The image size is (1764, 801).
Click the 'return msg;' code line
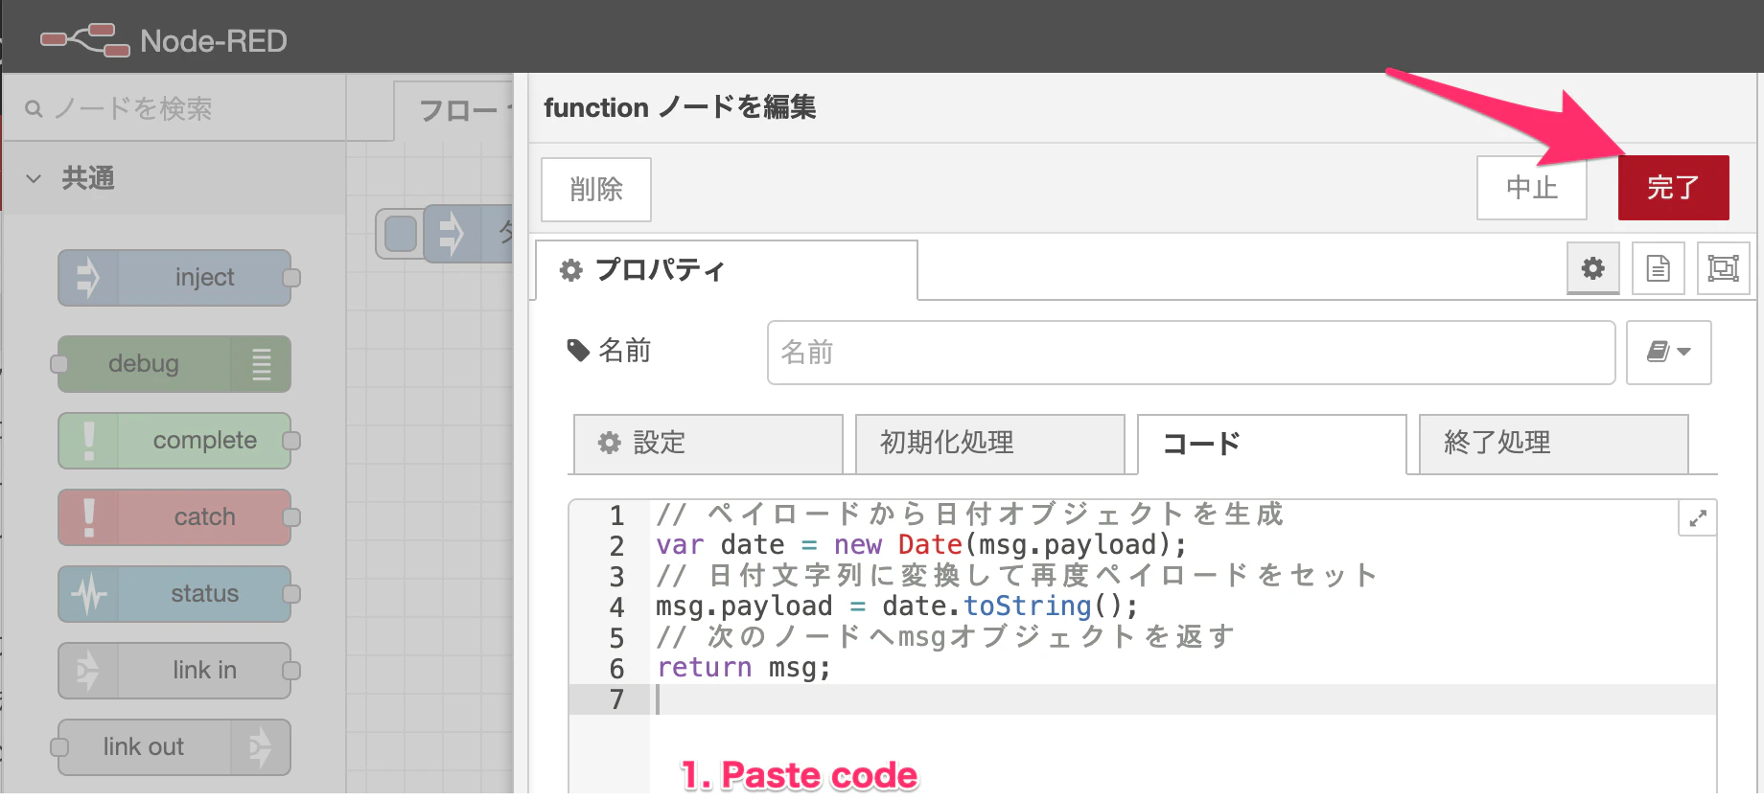(x=744, y=668)
